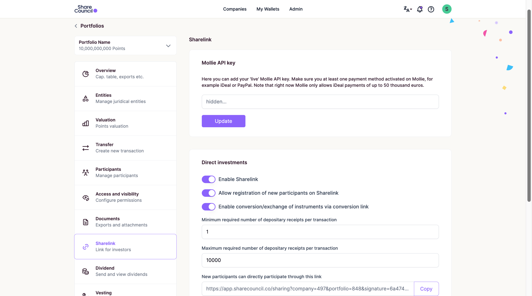Screen dimensions: 532x296
Task: Toggle registration of new participants switch
Action: coord(209,193)
